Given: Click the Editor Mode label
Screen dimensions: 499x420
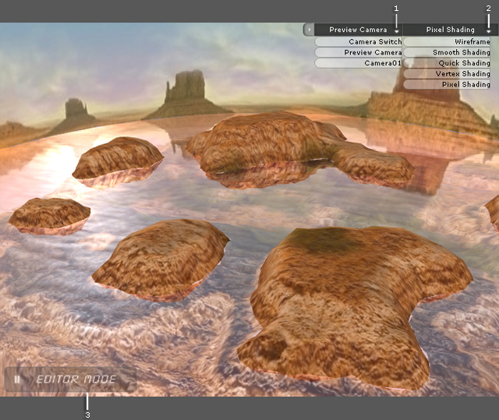Looking at the screenshot, I should tap(76, 380).
